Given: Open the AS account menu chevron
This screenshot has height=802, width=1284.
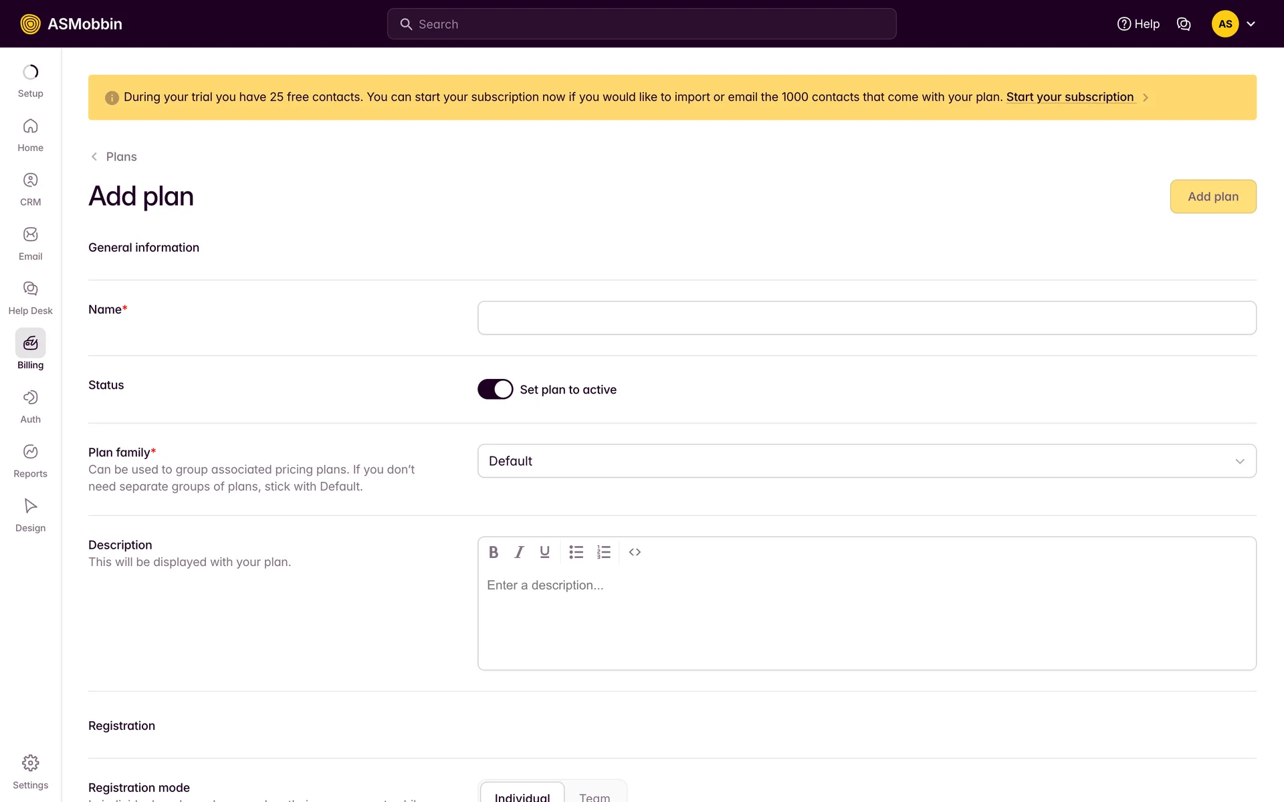Looking at the screenshot, I should 1251,24.
